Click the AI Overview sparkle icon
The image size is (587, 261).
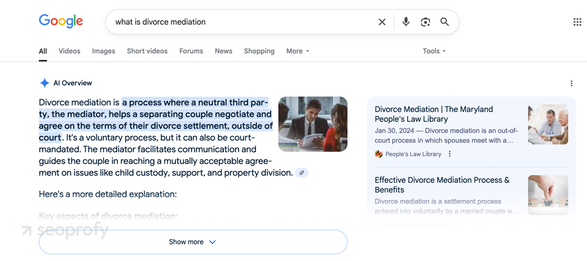tap(44, 83)
